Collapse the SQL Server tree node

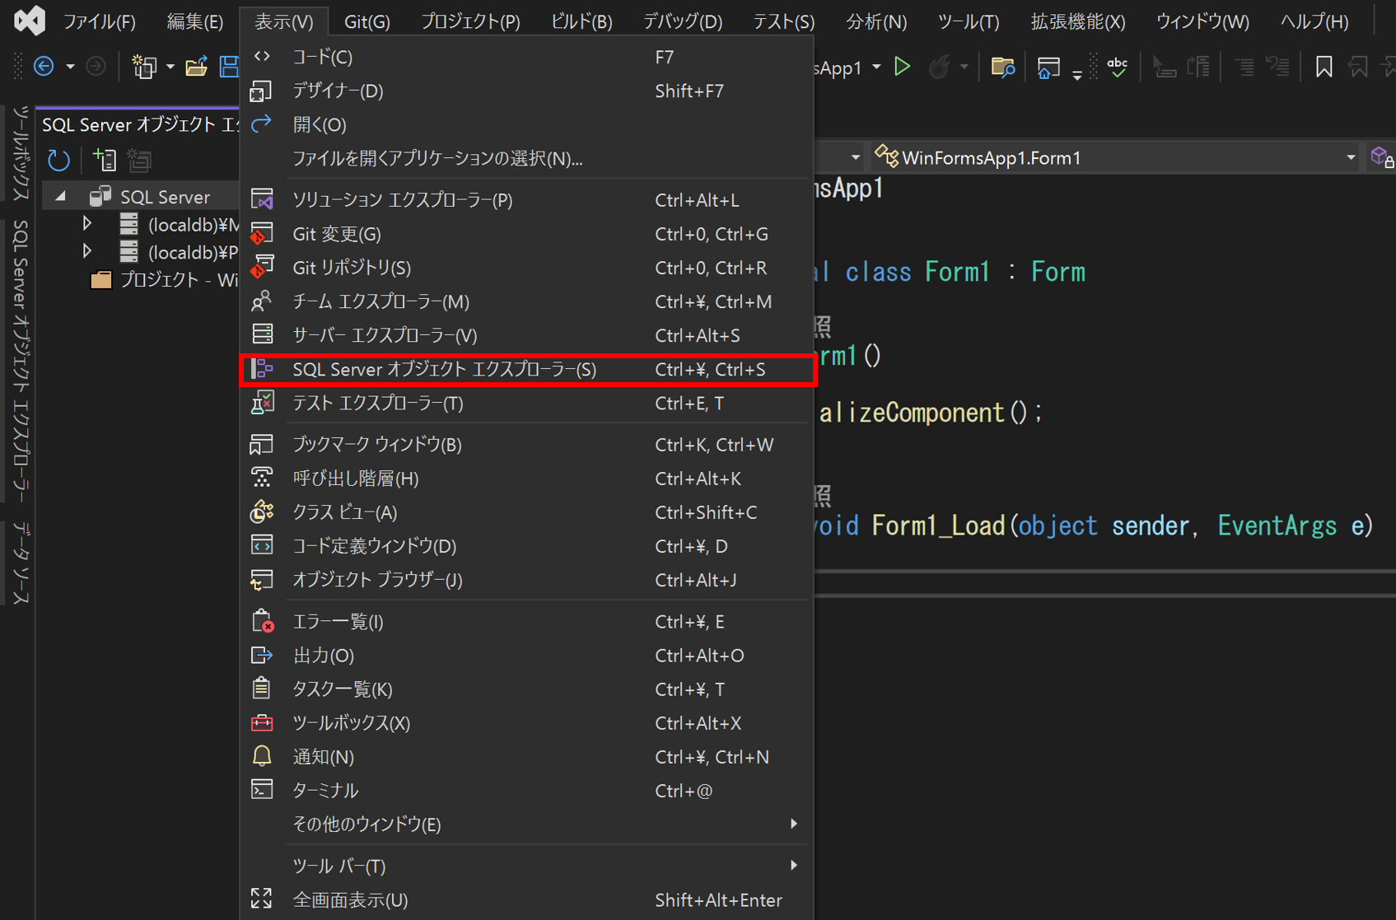coord(60,197)
